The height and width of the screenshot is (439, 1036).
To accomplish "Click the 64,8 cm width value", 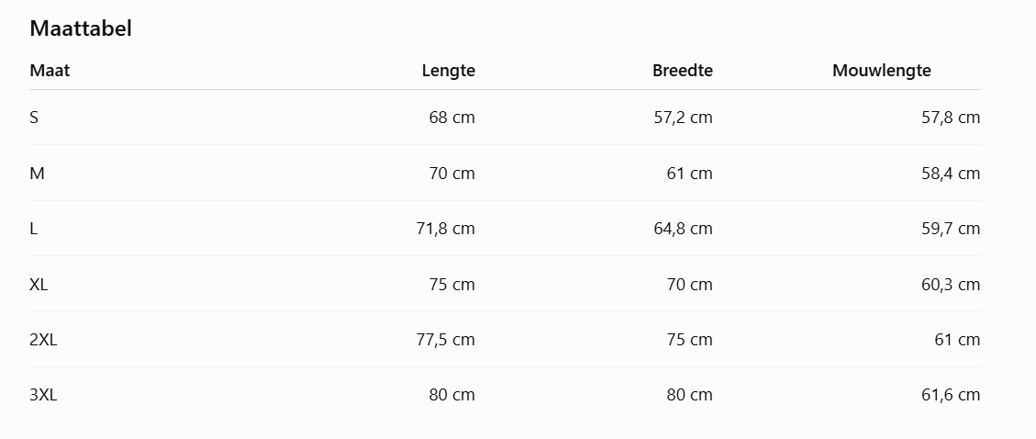I will tap(684, 229).
